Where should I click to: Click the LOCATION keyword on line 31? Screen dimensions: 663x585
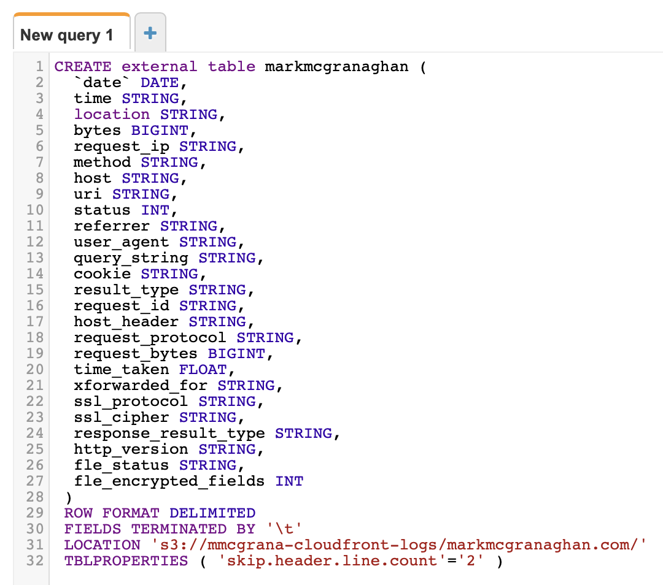coord(103,545)
